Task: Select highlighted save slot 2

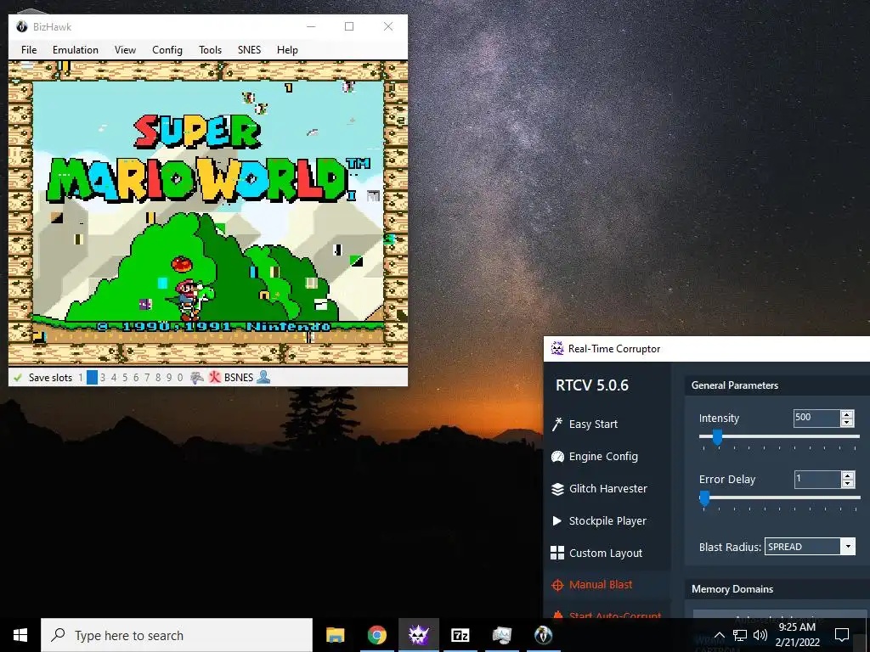Action: [x=92, y=378]
